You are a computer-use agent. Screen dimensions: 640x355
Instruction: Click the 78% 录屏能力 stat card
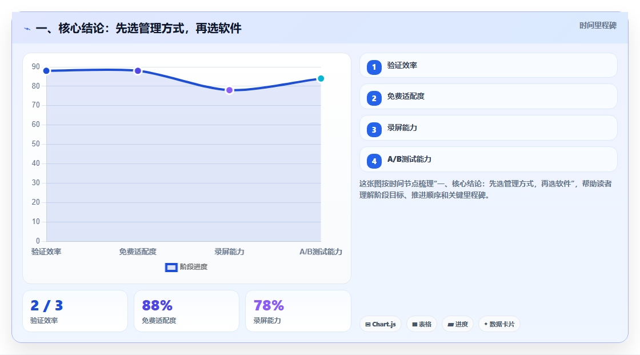tap(298, 312)
